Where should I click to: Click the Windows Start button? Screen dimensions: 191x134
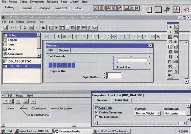pyautogui.click(x=7, y=131)
